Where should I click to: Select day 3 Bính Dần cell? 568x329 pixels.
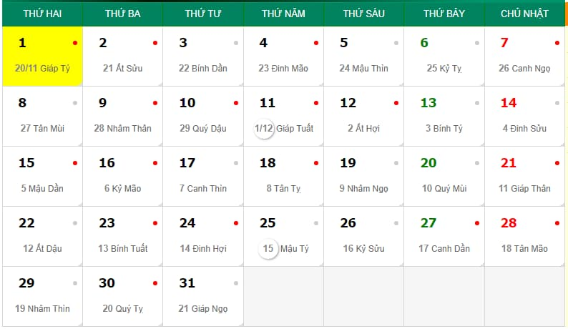(x=203, y=57)
